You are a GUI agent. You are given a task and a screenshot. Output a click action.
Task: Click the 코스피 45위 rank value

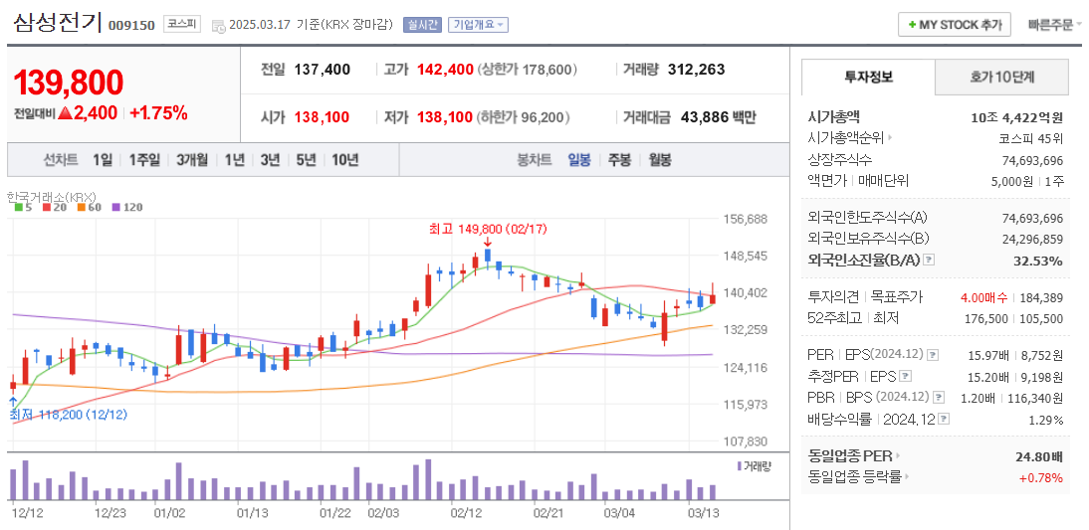click(1031, 139)
